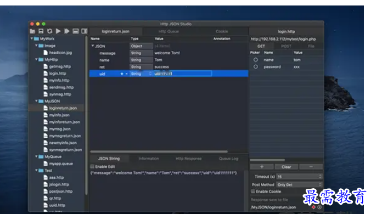Open the Type dropdown for the message row
This screenshot has width=371, height=214.
(141, 53)
